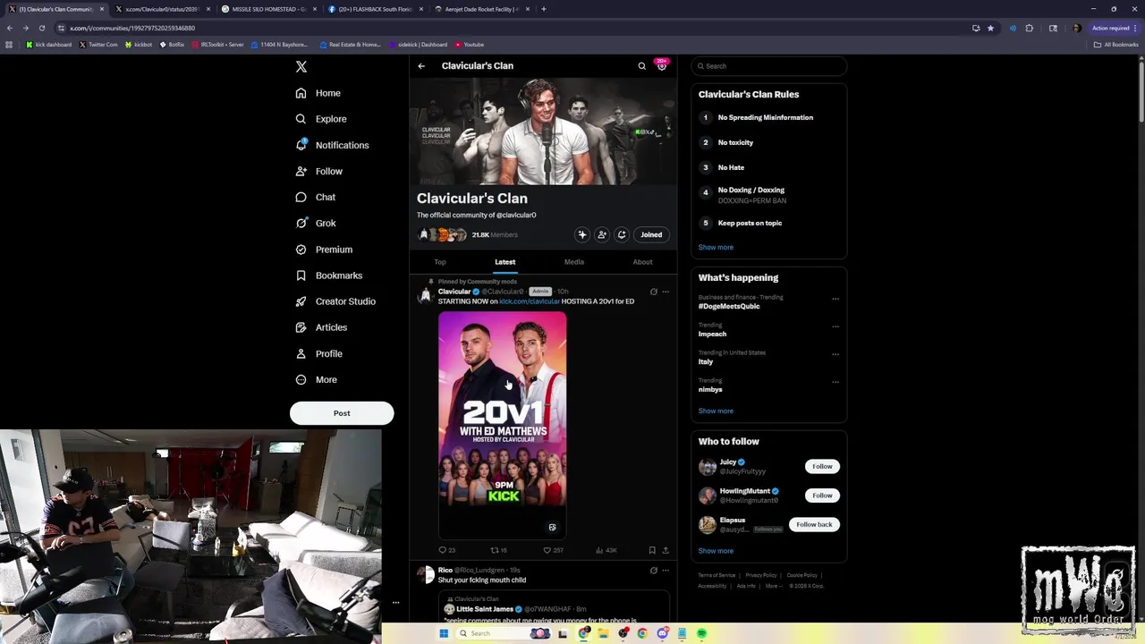Select the Latest tab
Viewport: 1145px width, 644px height.
point(505,262)
